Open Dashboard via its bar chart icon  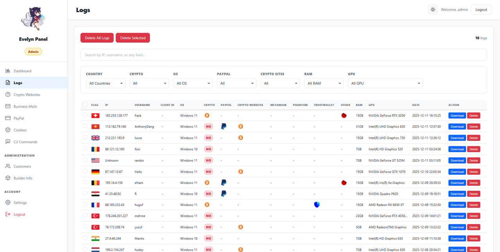click(x=8, y=71)
